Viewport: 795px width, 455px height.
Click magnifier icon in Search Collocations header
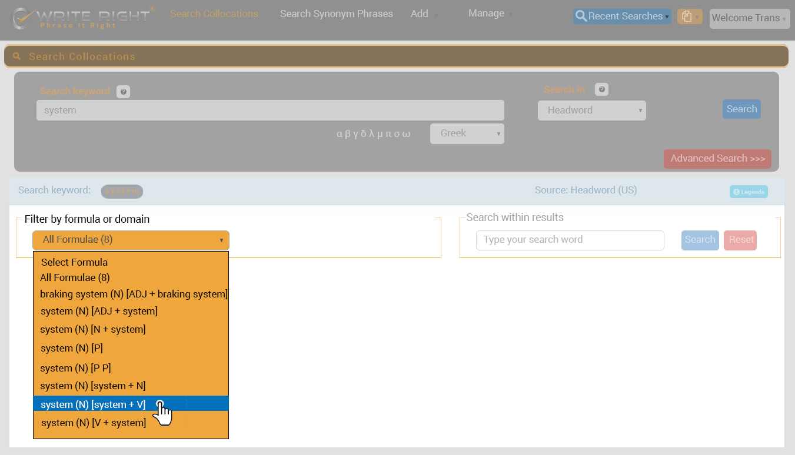pos(16,56)
